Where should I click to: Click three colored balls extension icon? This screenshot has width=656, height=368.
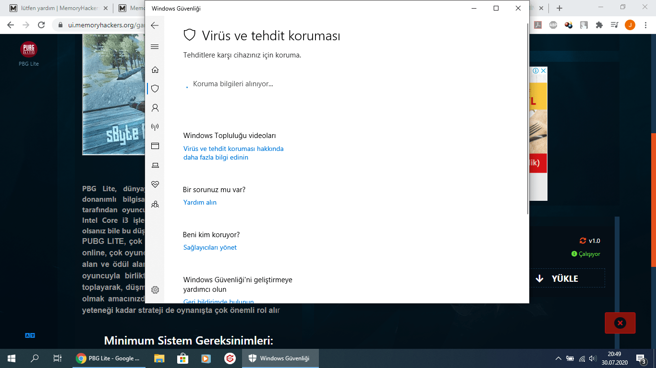(569, 25)
